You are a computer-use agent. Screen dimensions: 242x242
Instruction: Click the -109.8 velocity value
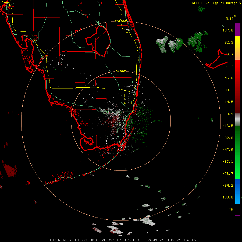point(227,197)
